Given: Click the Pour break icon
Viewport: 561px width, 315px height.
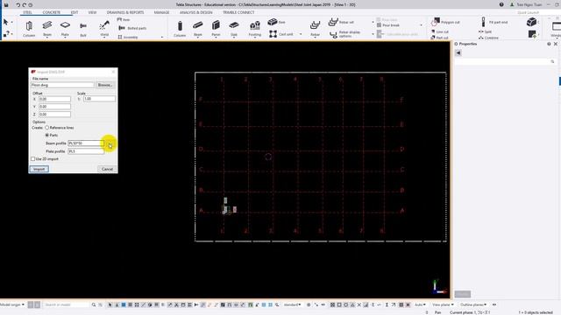Looking at the screenshot, I should pyautogui.click(x=379, y=25).
